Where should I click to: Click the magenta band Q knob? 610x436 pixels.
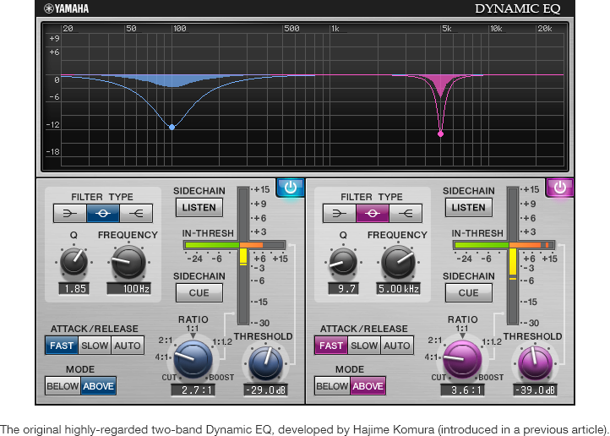(x=343, y=262)
